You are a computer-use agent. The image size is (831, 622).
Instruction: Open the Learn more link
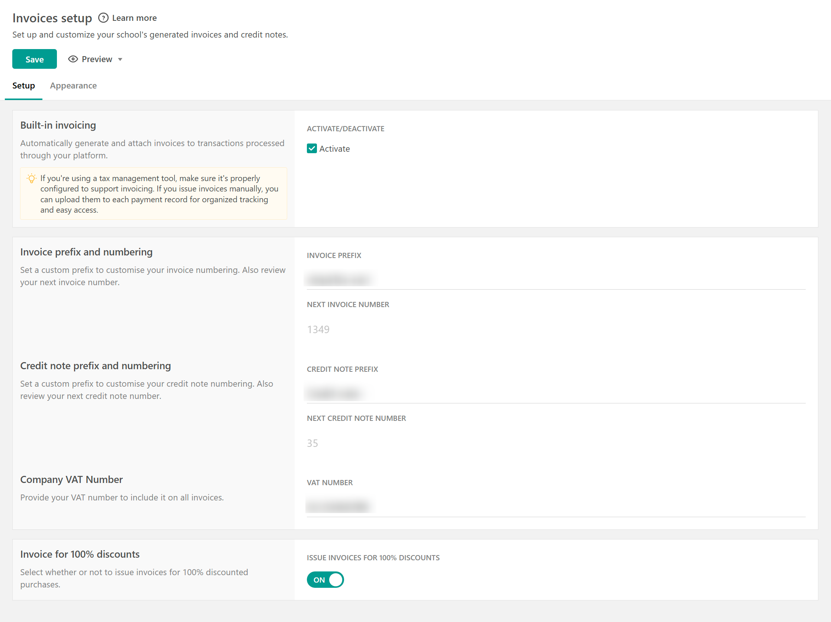(x=134, y=17)
